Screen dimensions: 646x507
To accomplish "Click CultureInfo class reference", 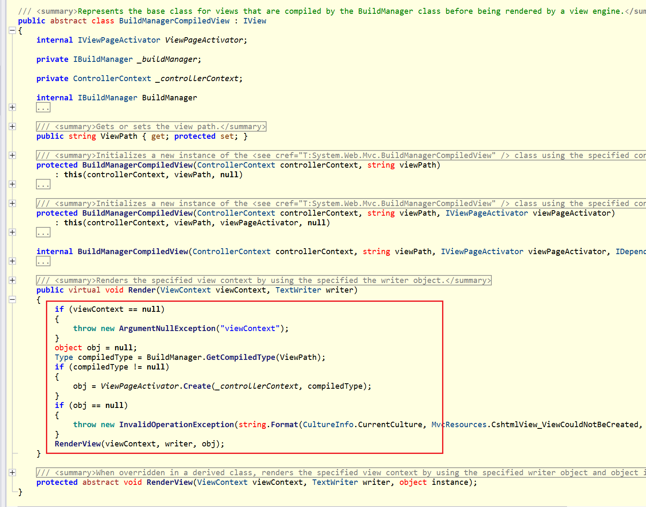I will click(x=328, y=425).
